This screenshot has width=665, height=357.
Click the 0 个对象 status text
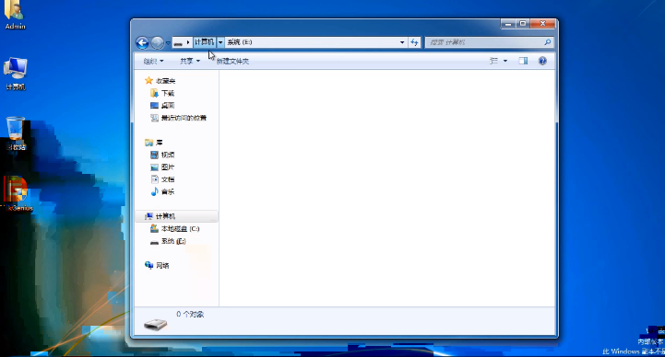190,315
